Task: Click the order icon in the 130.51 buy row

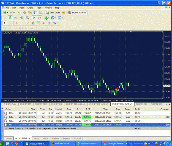Action: pyautogui.click(x=6, y=117)
